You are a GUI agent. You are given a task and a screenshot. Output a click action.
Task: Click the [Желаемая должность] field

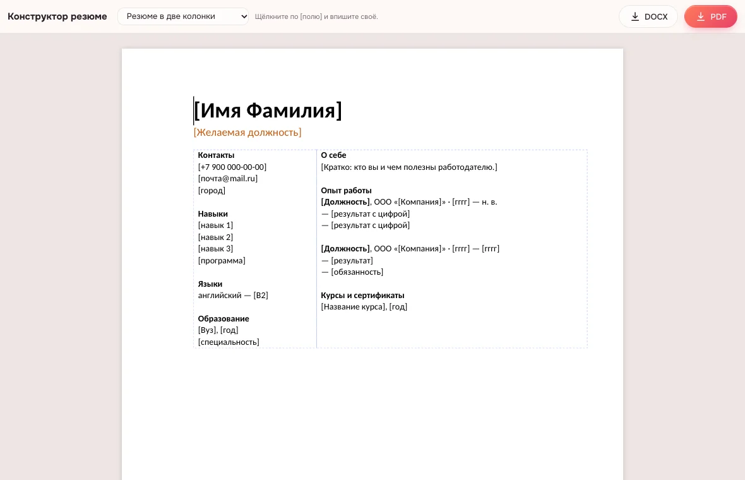click(247, 132)
